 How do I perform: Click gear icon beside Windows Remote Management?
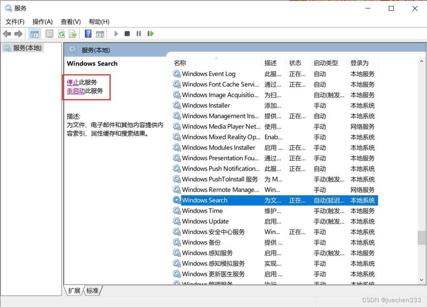coord(177,189)
